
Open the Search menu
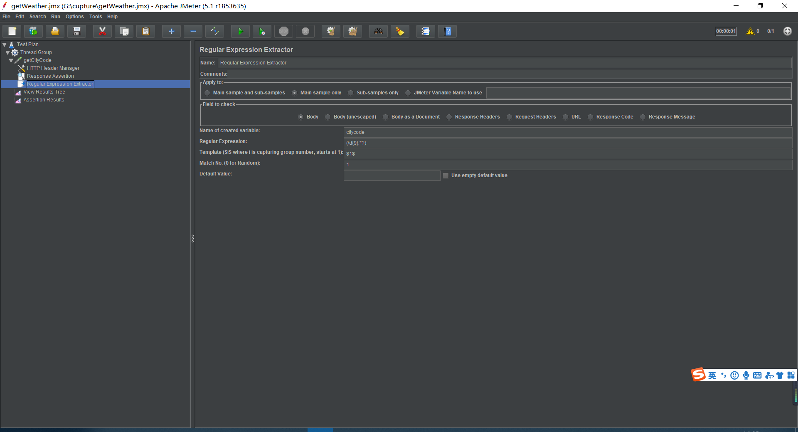[37, 17]
